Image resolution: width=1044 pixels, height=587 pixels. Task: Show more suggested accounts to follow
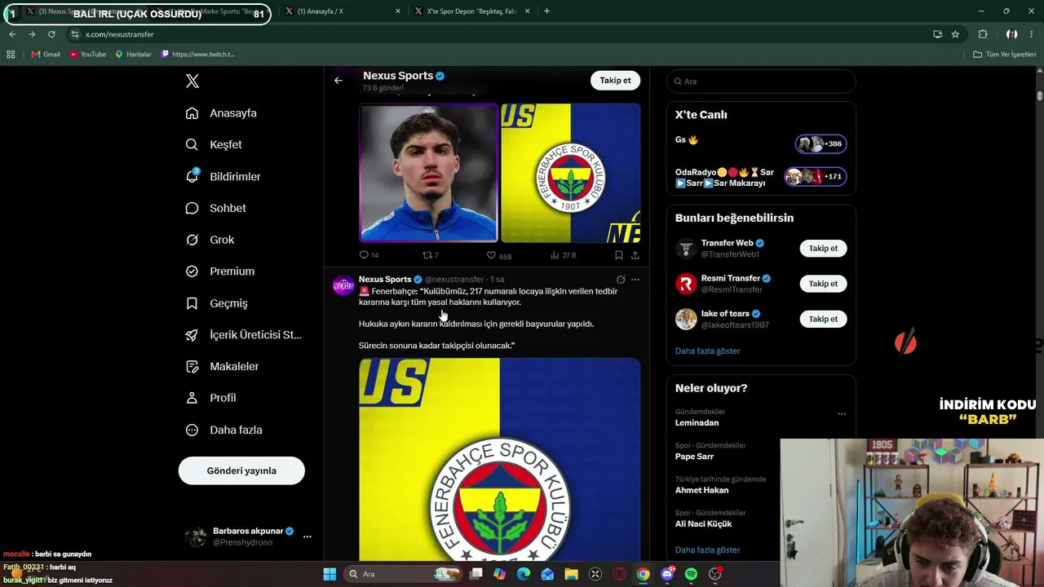[707, 351]
